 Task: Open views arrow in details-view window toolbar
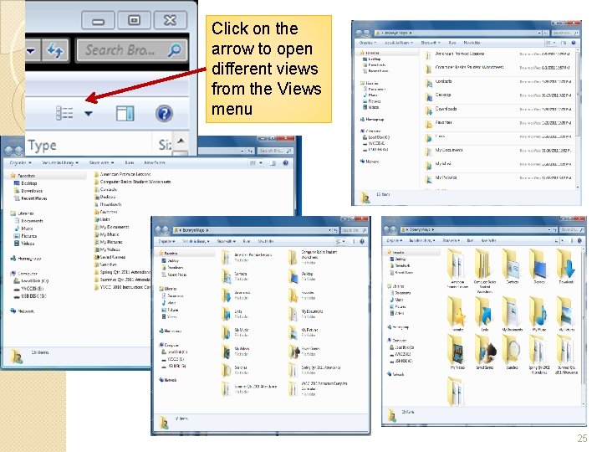(554, 43)
